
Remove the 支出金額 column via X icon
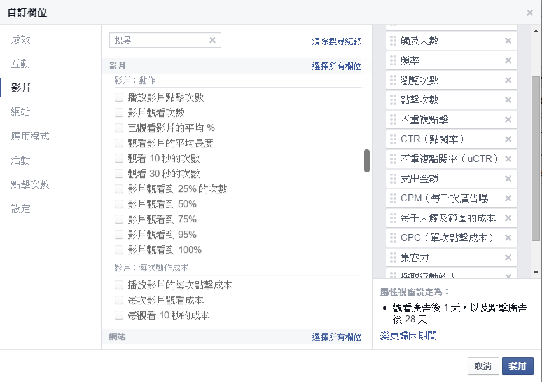click(508, 179)
